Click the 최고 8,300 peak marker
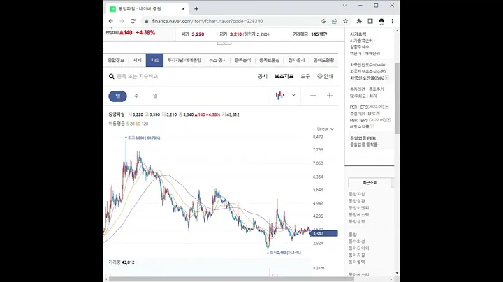Screen dimensions: 503x282 pyautogui.click(x=143, y=138)
